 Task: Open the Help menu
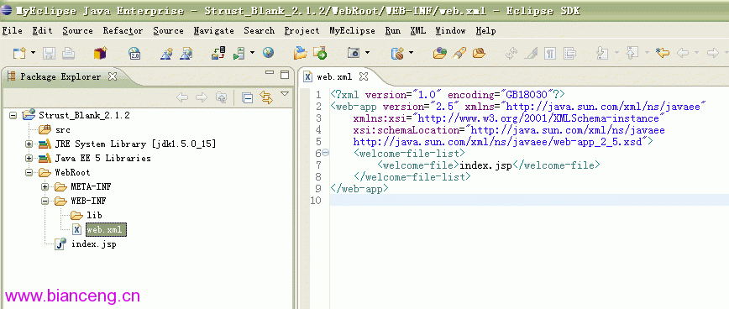click(x=485, y=31)
